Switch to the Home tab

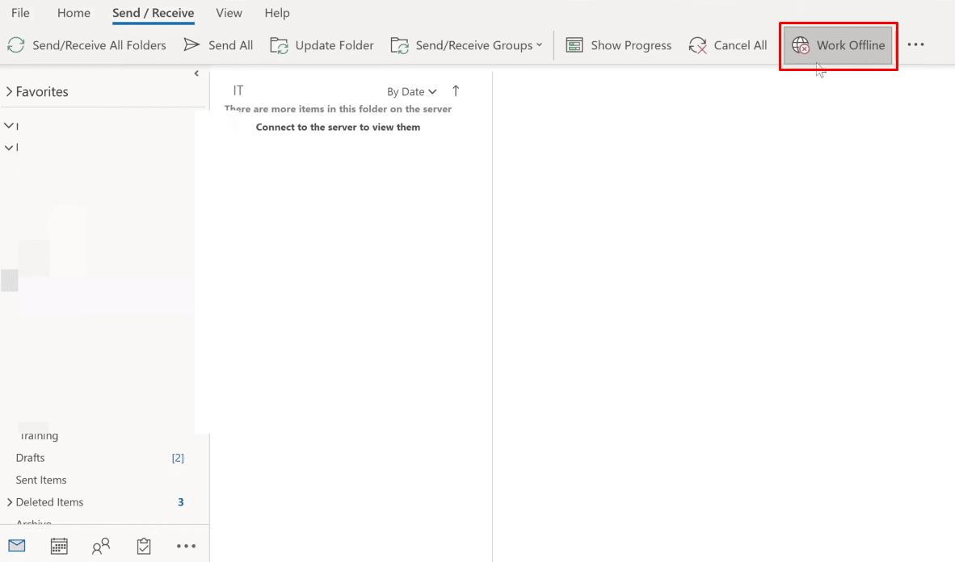pos(74,13)
